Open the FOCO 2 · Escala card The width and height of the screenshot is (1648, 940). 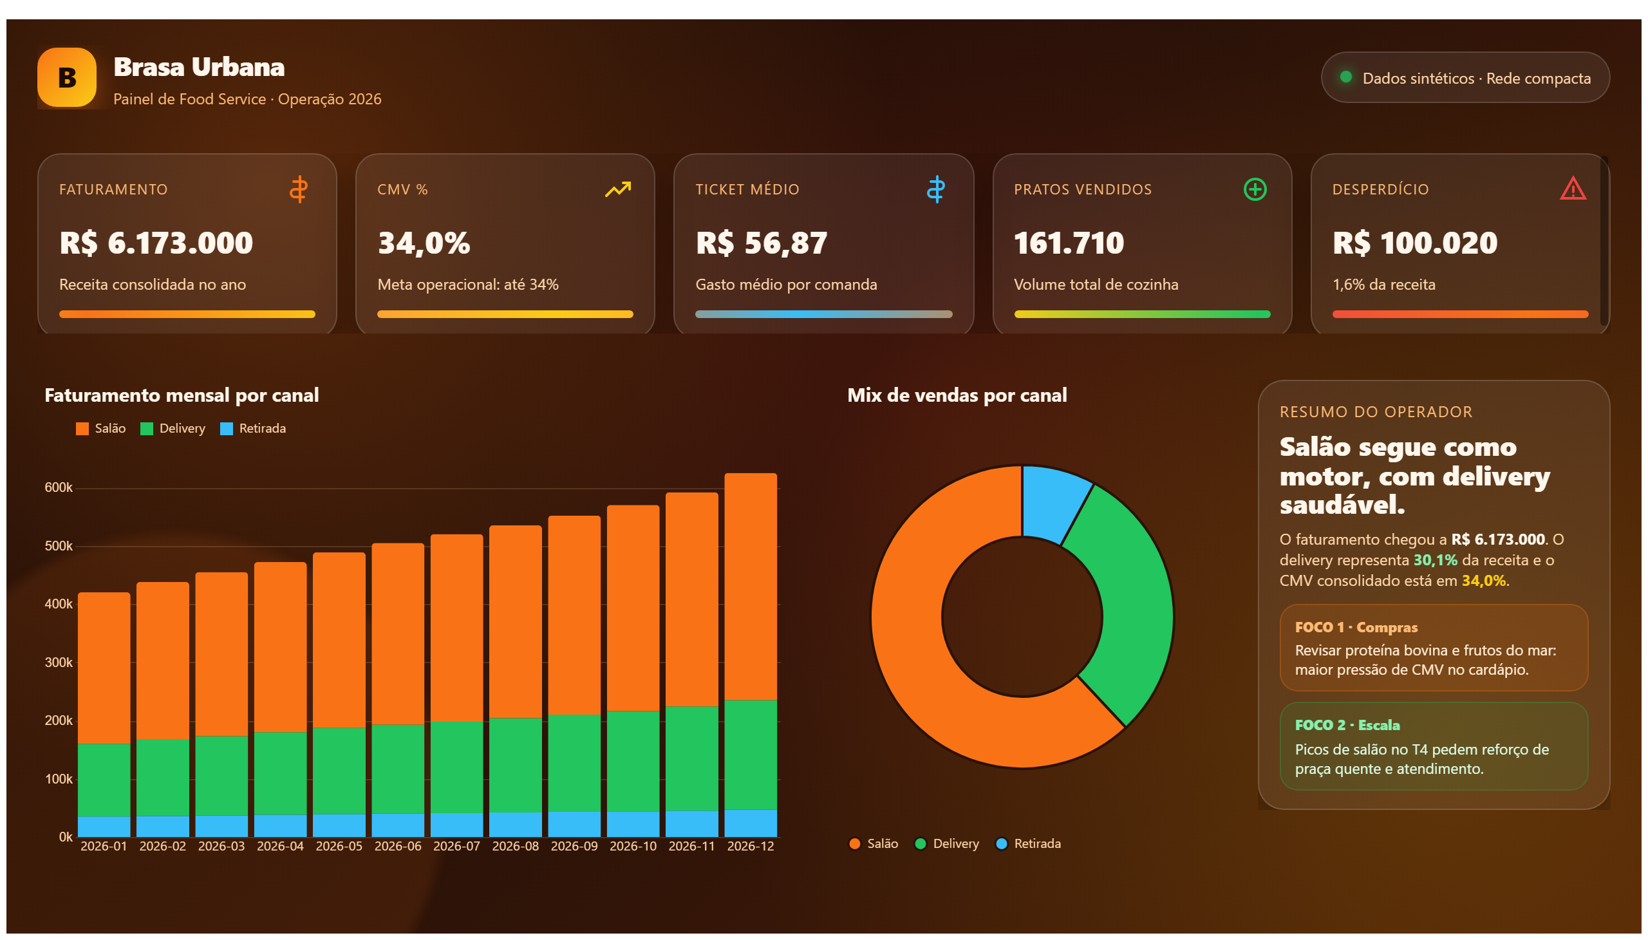[x=1434, y=746]
